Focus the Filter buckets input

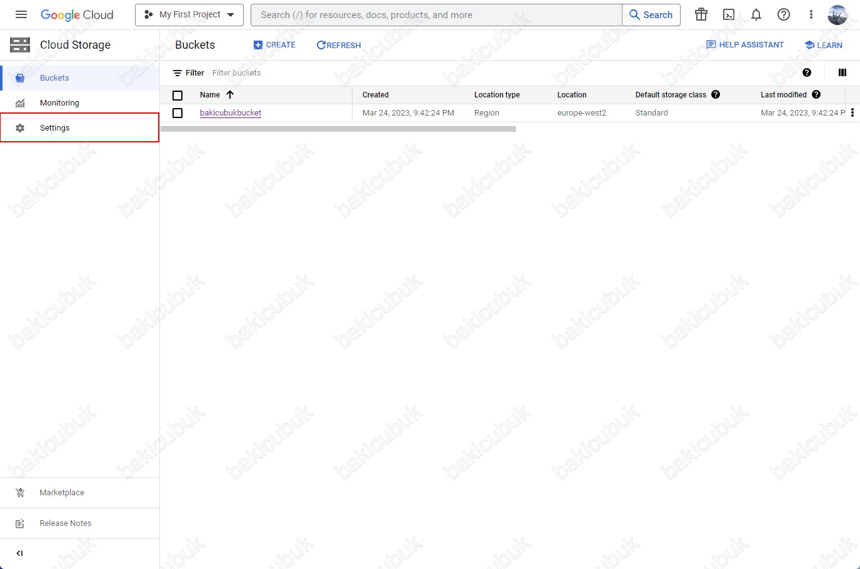(x=237, y=73)
